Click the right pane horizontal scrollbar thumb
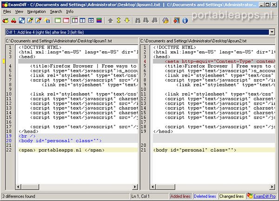The image size is (279, 201). 166,187
